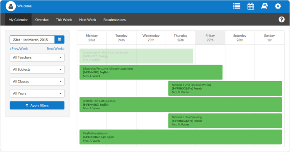Open the All Classes dropdown
This screenshot has height=152, width=290.
[x=37, y=81]
